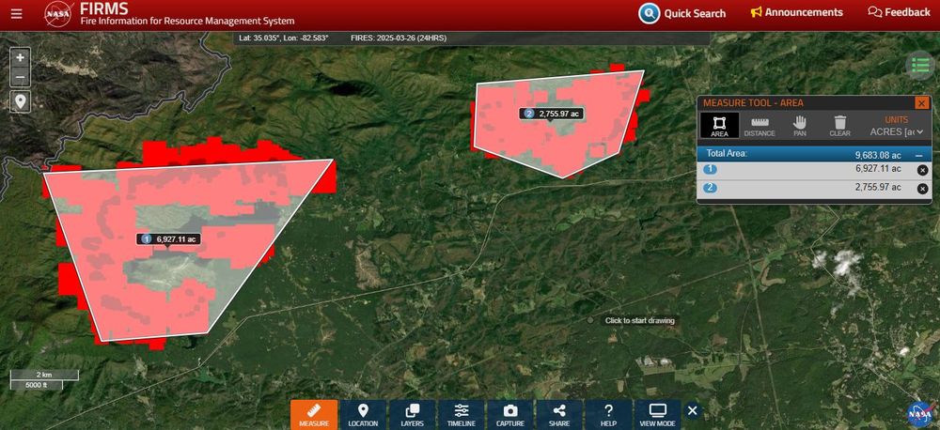Screen dimensions: 940x430
Task: Open the Share tool
Action: coord(559,414)
